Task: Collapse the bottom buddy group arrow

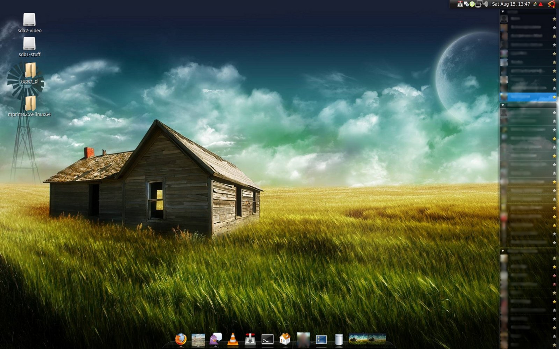Action: 503,250
